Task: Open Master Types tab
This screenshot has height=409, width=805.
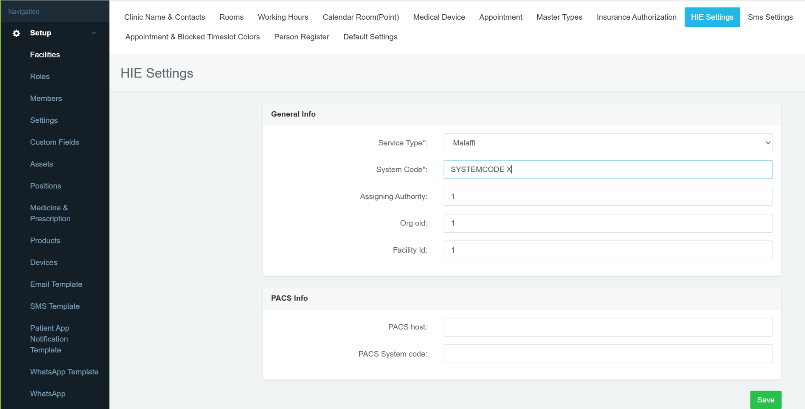Action: [x=559, y=17]
